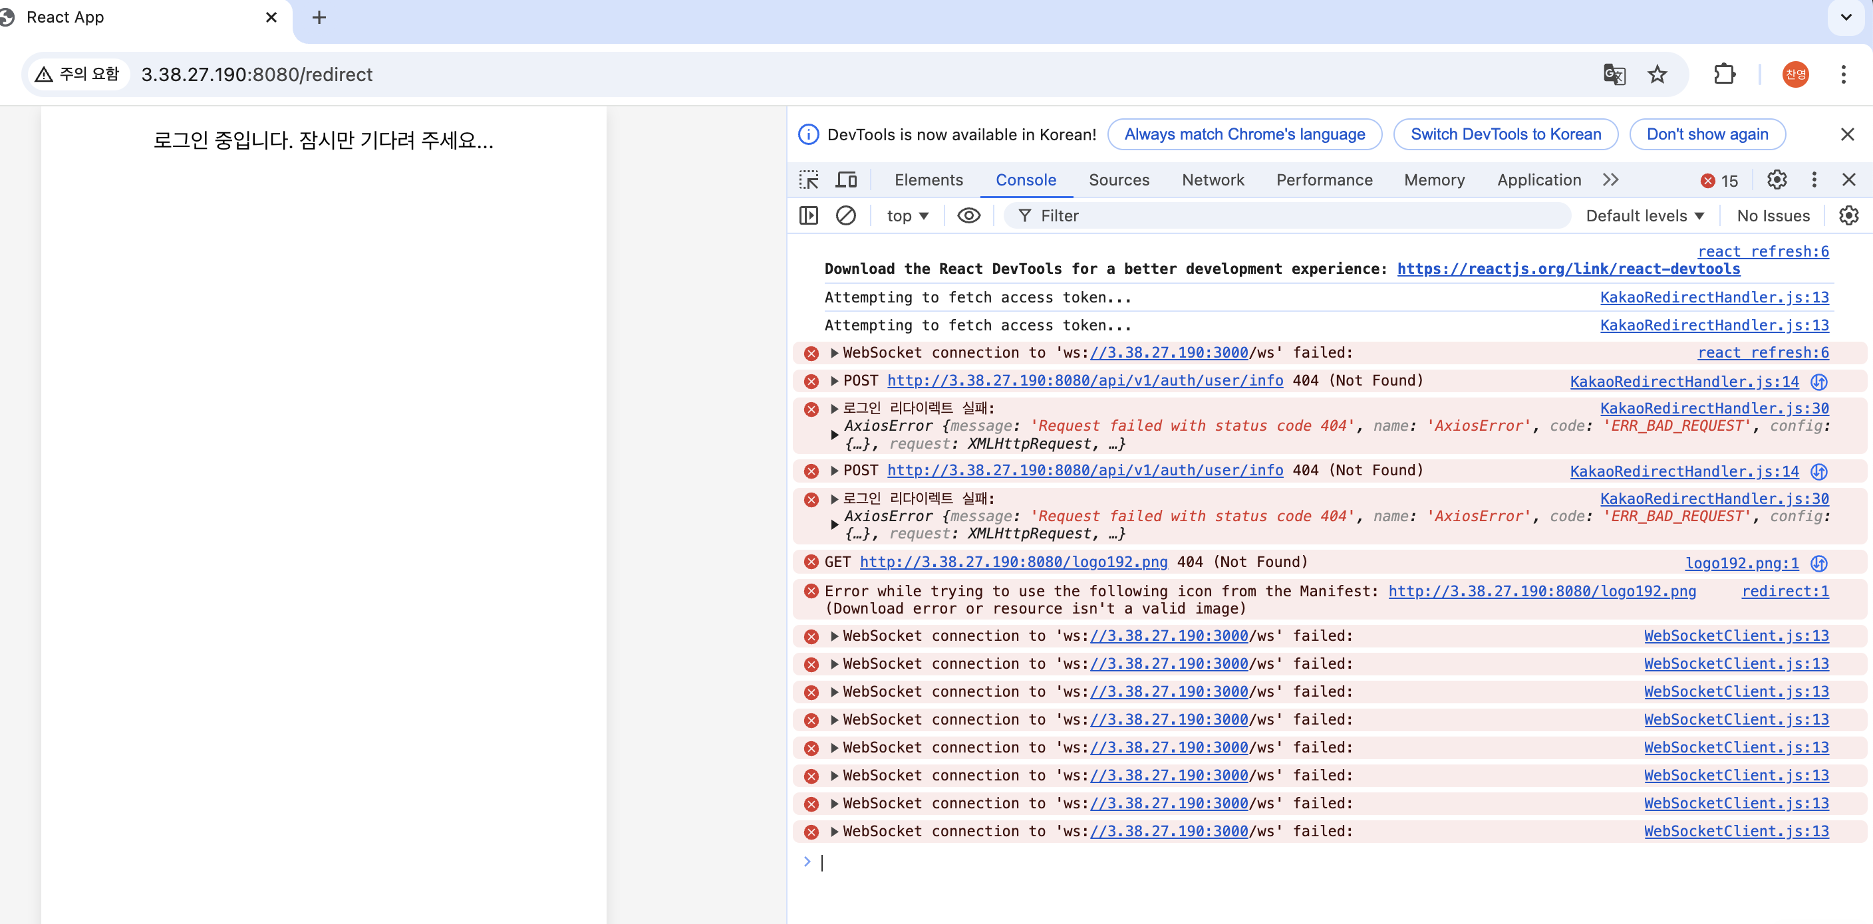This screenshot has height=924, width=1873.
Task: Switch to the Network tab
Action: click(x=1213, y=179)
